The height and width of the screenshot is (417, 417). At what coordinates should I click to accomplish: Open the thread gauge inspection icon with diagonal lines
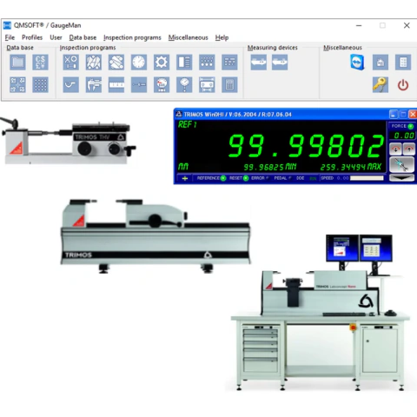point(94,63)
